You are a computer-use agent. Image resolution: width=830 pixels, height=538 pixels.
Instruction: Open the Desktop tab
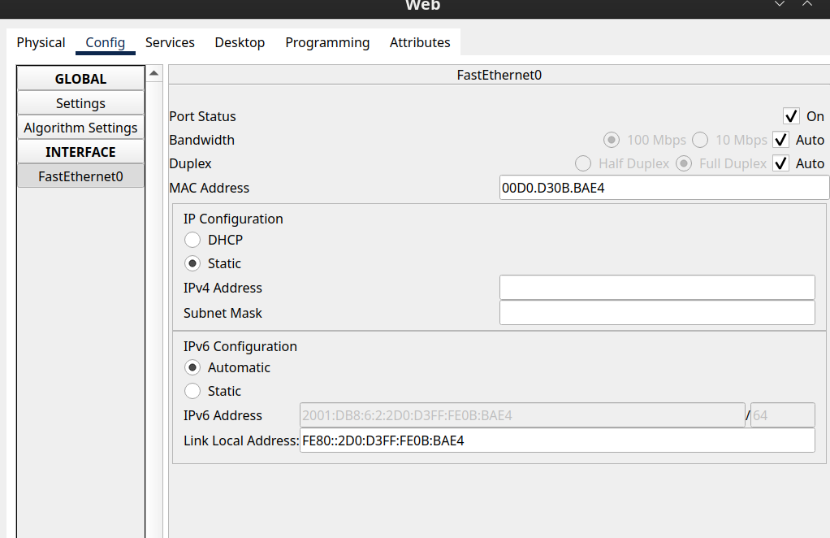click(240, 42)
